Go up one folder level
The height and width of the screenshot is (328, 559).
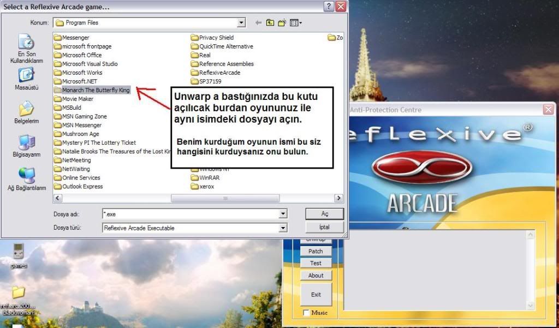[x=270, y=23]
